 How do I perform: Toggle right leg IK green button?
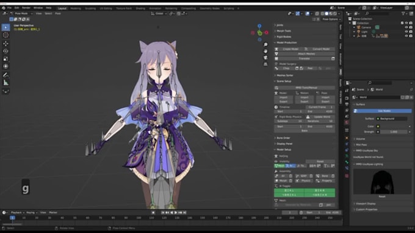320,190
